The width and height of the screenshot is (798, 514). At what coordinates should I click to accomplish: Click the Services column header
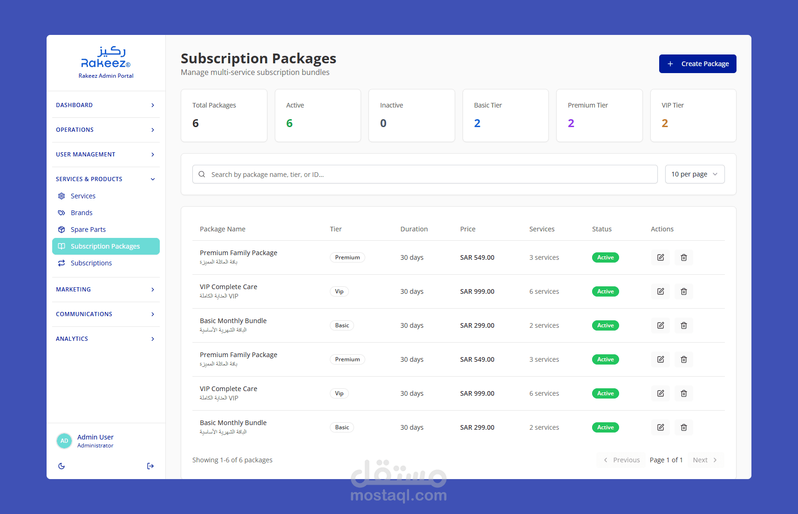(x=542, y=229)
